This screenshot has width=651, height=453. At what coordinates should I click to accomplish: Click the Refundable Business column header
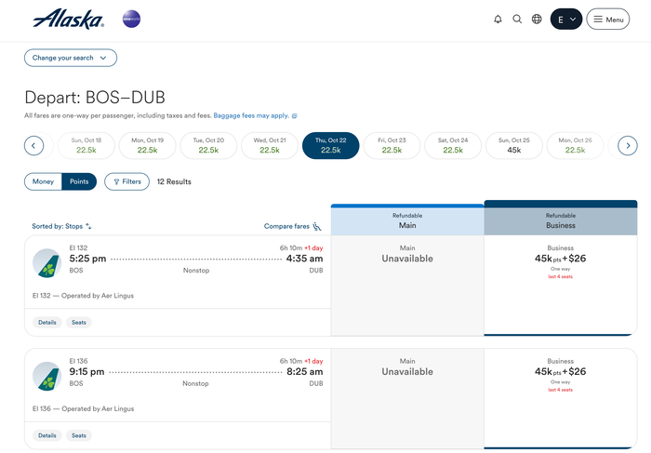tap(561, 219)
